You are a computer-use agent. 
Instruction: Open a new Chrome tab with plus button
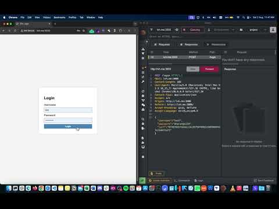[55, 24]
